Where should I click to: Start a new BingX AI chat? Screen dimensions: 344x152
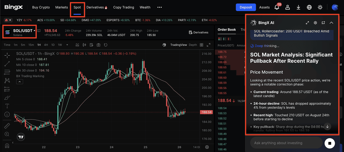pos(323,23)
